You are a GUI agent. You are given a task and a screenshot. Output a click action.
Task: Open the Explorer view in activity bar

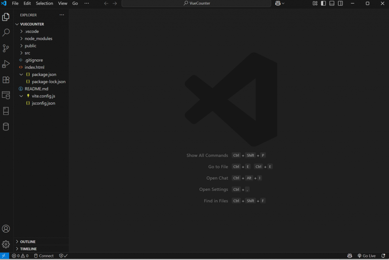[6, 17]
